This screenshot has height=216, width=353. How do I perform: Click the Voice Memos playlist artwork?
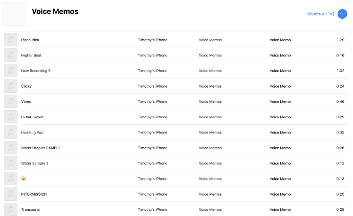tap(14, 14)
